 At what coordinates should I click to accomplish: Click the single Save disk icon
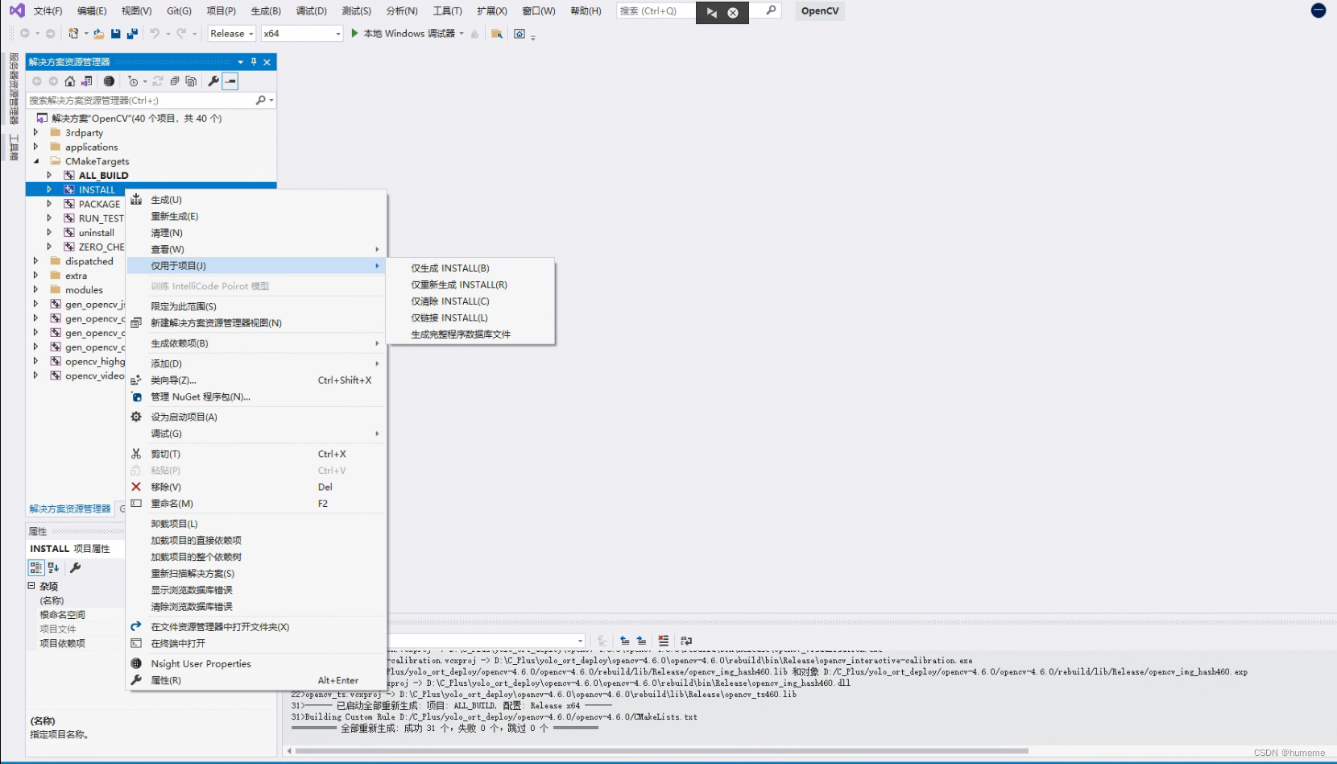point(115,33)
